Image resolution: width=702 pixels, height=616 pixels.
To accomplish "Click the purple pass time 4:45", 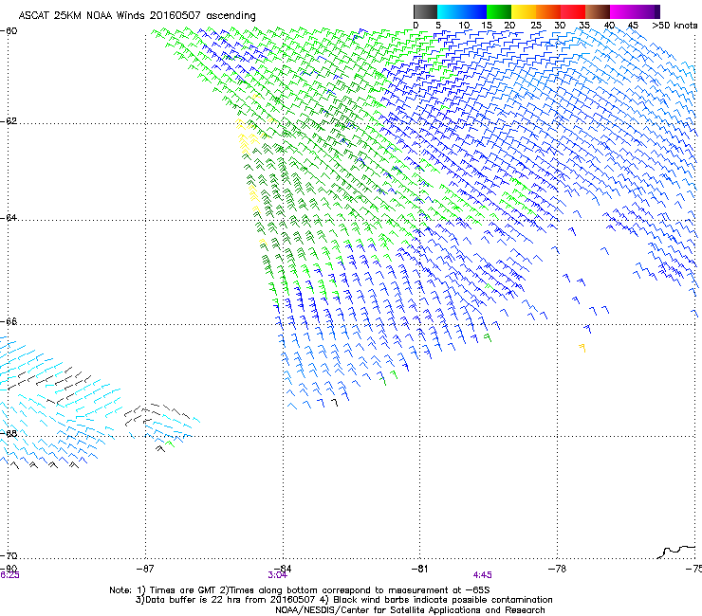I will [482, 575].
